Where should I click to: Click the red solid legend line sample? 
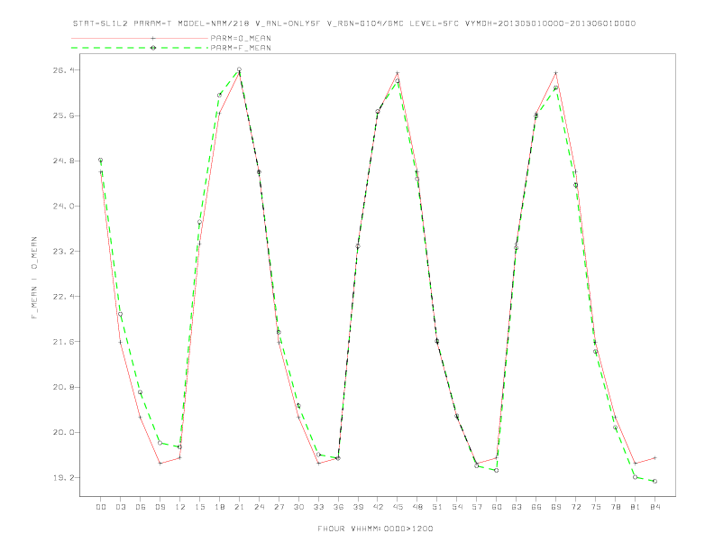(140, 38)
